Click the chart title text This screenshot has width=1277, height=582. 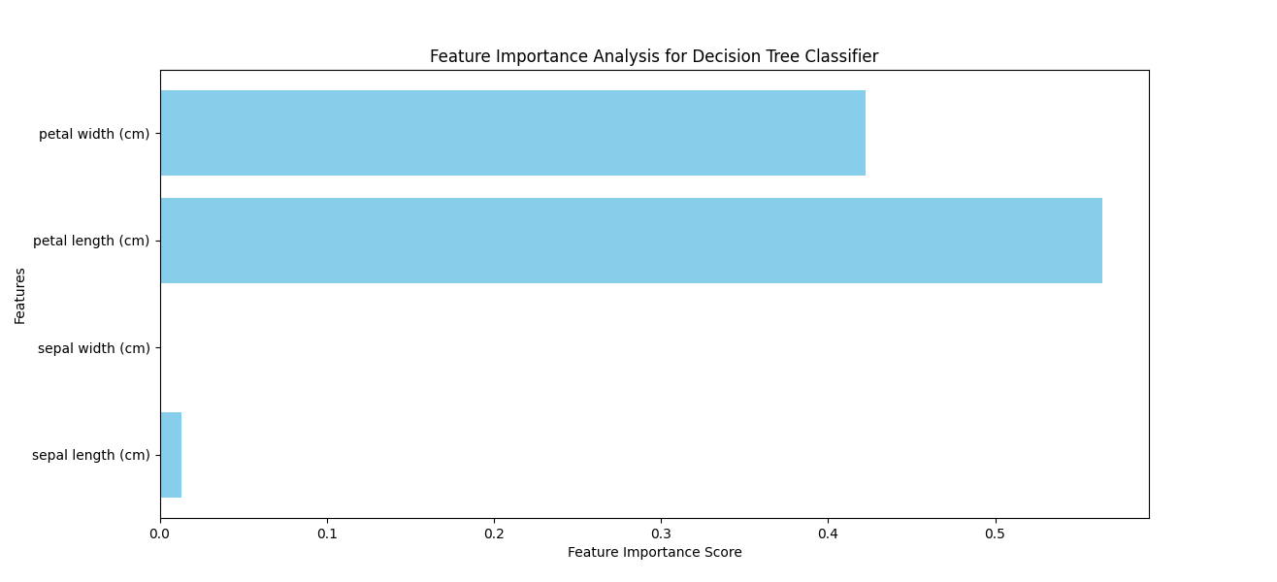click(654, 56)
